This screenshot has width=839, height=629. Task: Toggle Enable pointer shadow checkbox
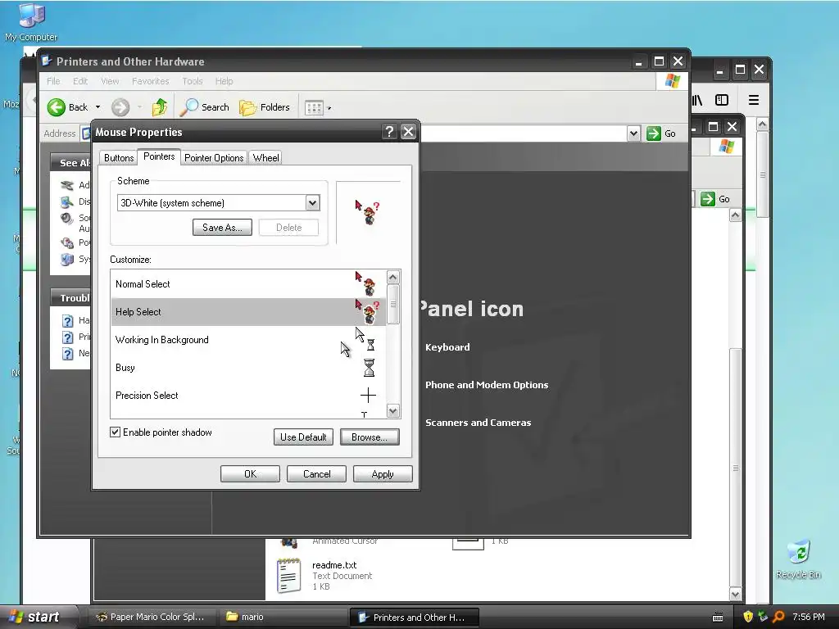pos(115,432)
